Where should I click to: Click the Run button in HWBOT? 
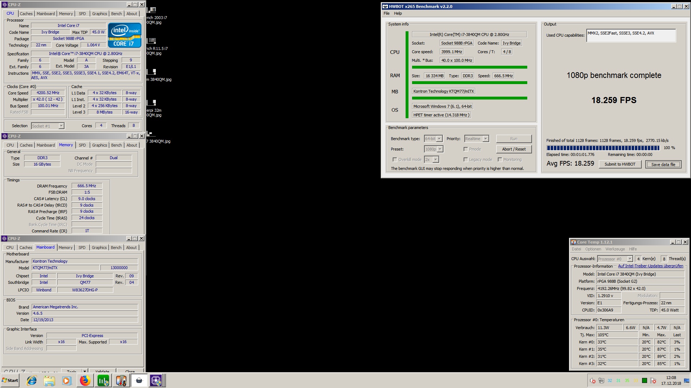click(514, 139)
